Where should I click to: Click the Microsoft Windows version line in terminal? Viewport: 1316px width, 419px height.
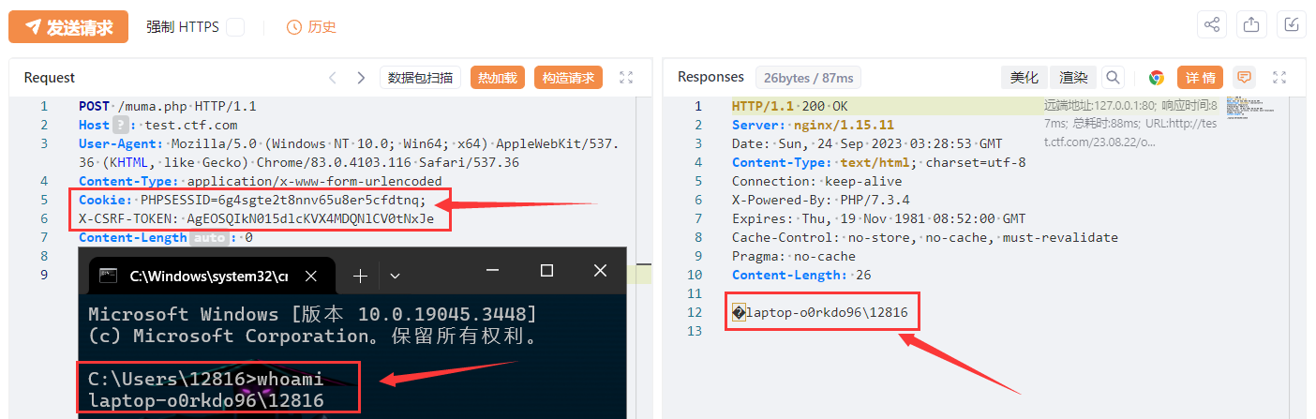pyautogui.click(x=312, y=313)
